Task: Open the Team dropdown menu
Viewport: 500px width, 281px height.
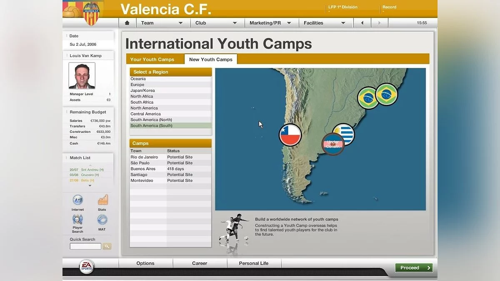Action: pyautogui.click(x=163, y=23)
